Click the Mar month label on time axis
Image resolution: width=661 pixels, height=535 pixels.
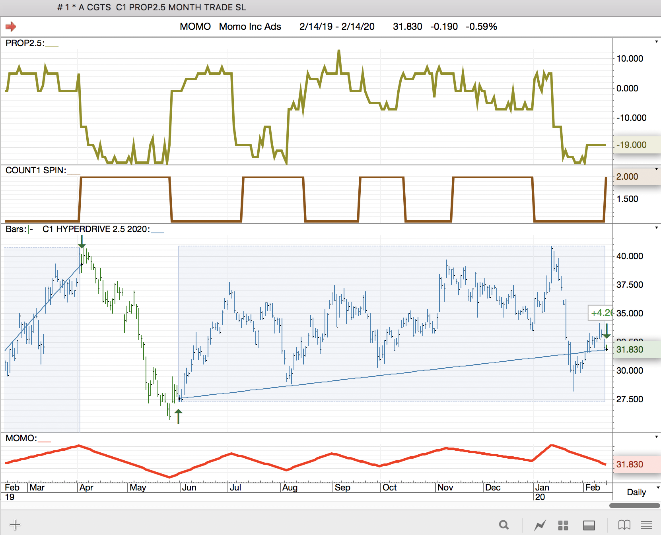pyautogui.click(x=37, y=487)
